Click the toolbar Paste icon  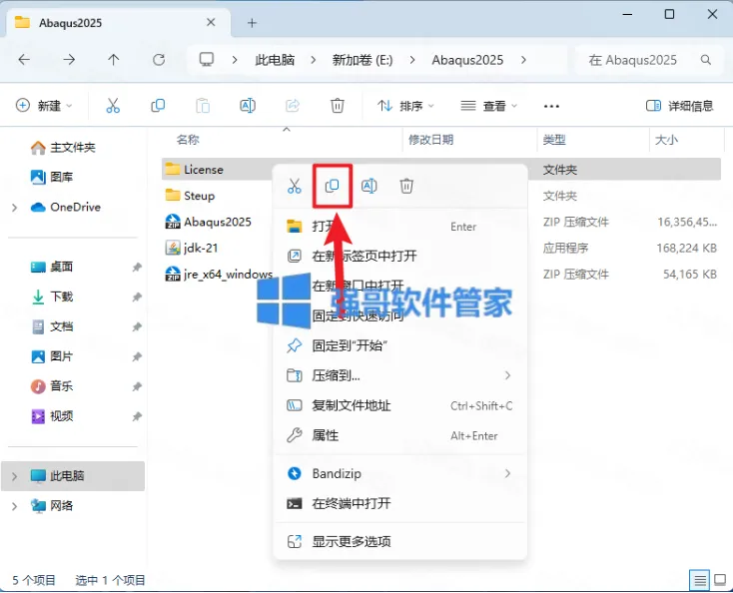(203, 106)
